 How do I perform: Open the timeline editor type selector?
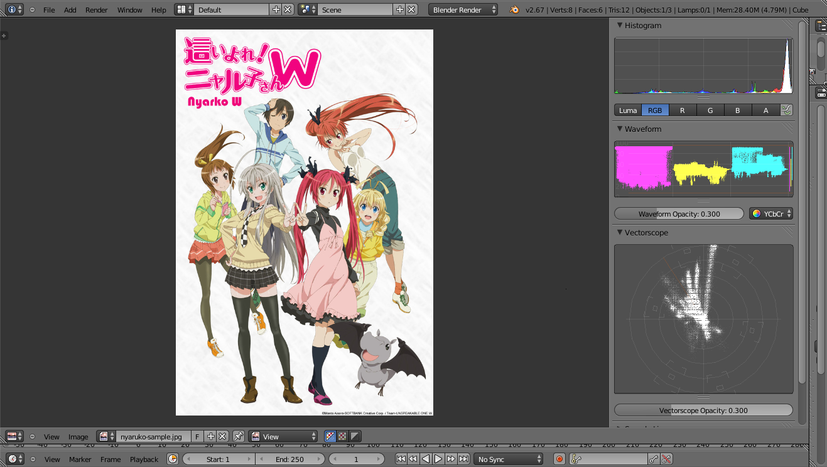tap(14, 459)
